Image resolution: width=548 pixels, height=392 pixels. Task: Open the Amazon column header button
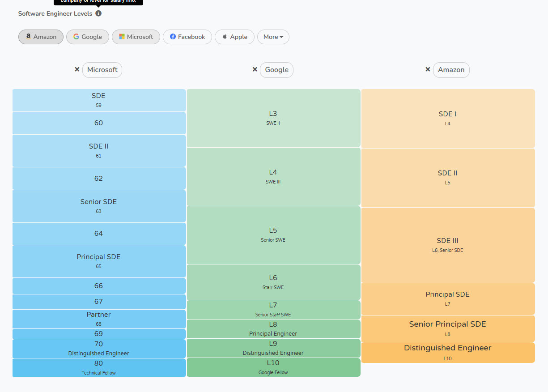point(451,70)
